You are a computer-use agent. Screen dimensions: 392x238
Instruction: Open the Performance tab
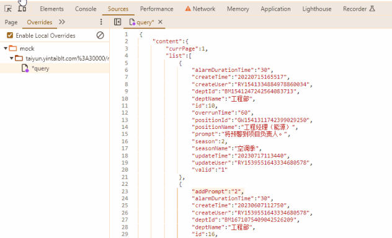click(156, 9)
